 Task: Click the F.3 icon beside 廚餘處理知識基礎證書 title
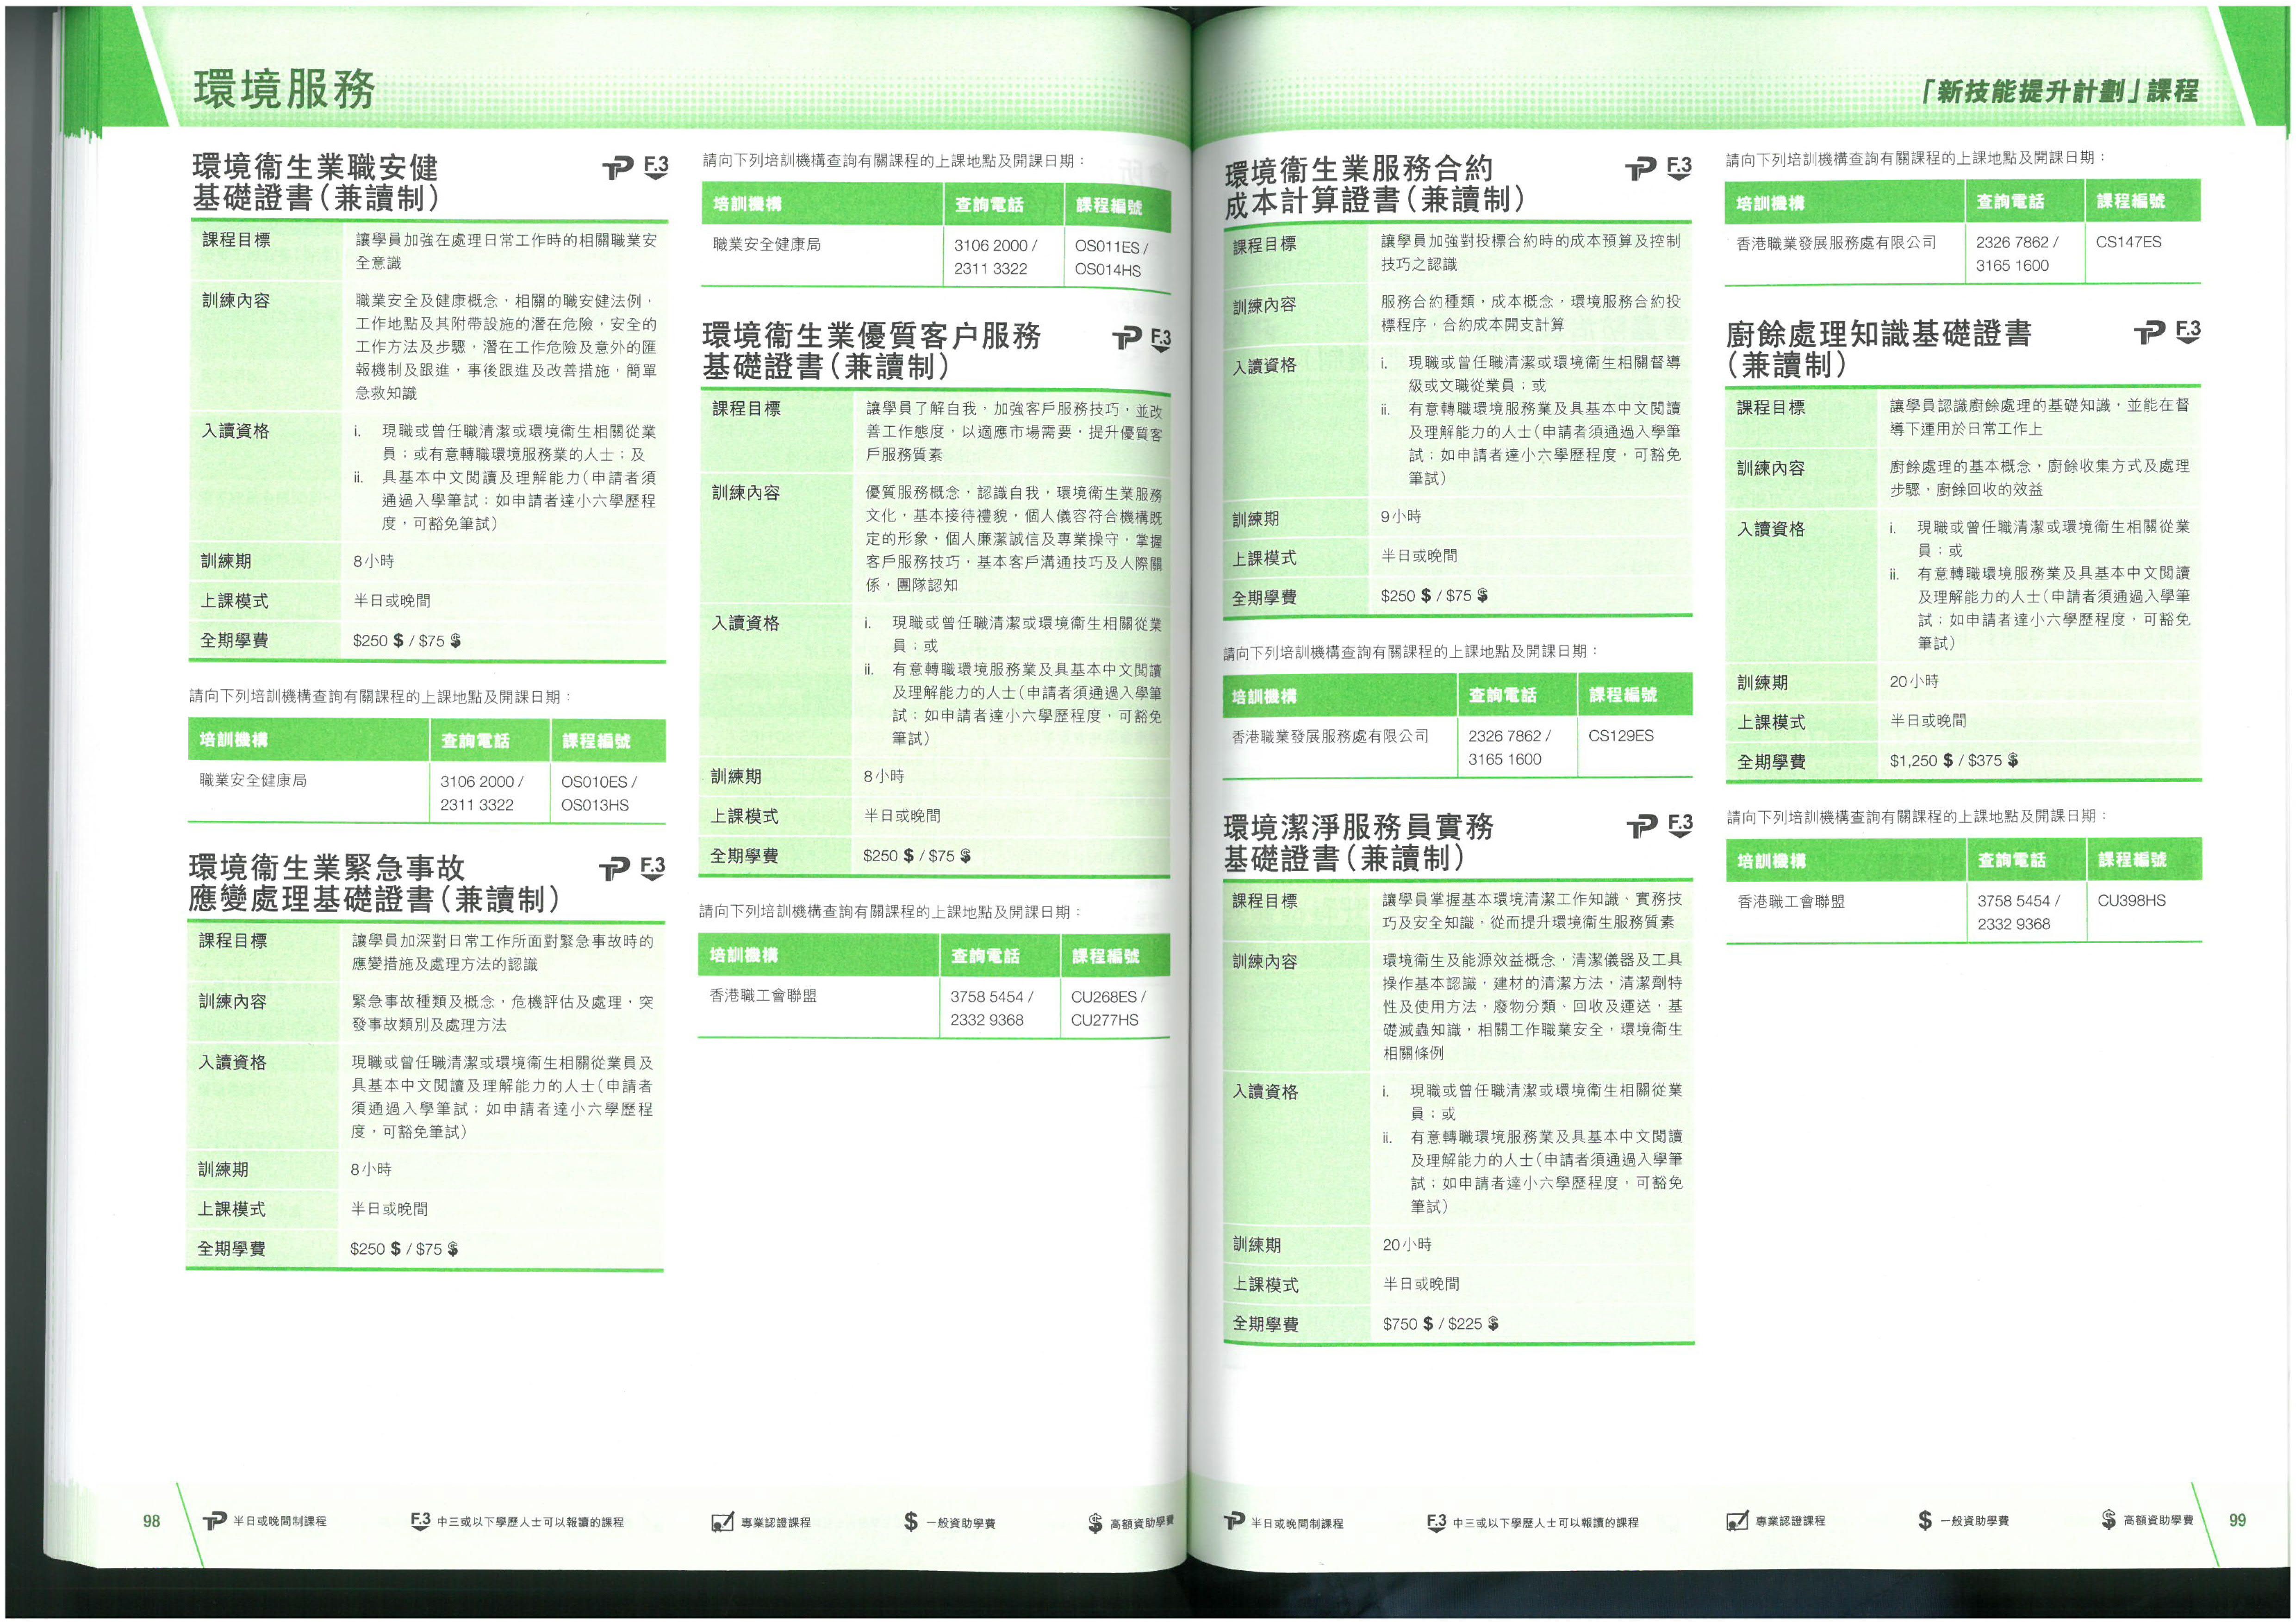pos(2188,332)
